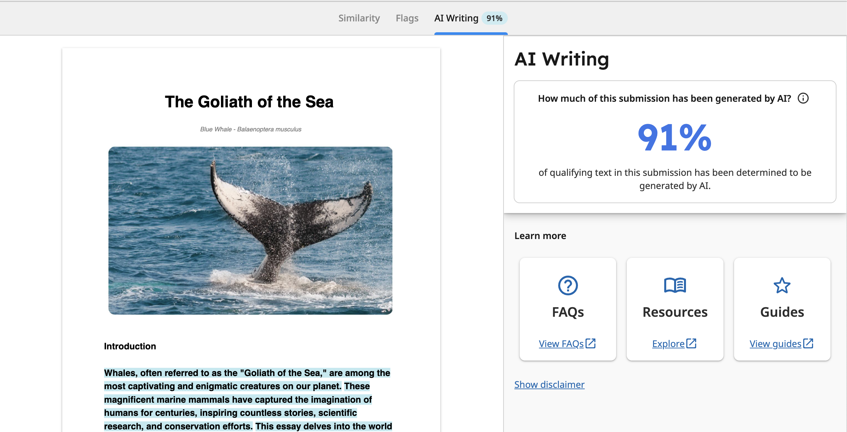This screenshot has width=847, height=432.
Task: Click the Guides card title
Action: (782, 312)
